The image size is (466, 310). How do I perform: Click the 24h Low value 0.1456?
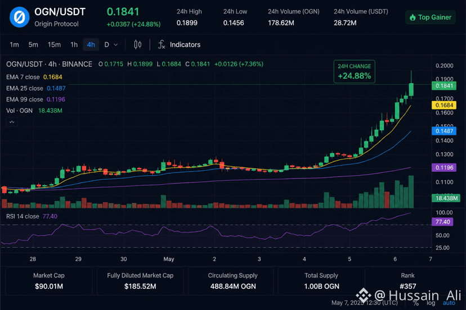click(234, 23)
